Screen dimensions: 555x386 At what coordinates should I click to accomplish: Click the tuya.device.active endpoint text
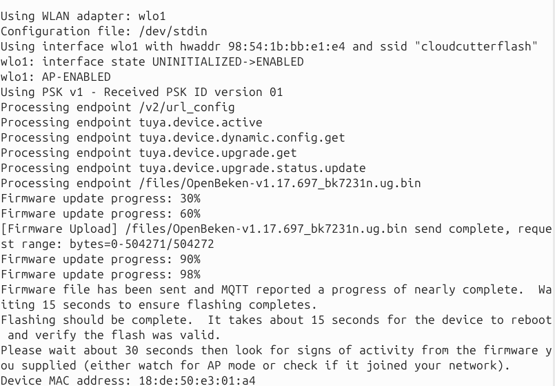[x=201, y=122]
